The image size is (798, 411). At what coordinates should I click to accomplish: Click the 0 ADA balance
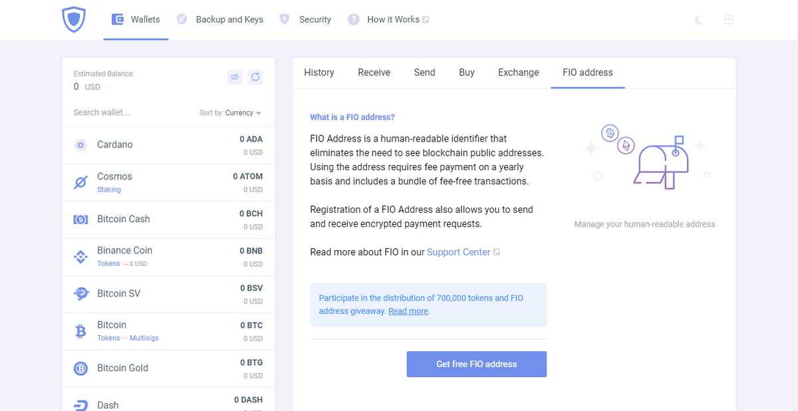pos(251,139)
